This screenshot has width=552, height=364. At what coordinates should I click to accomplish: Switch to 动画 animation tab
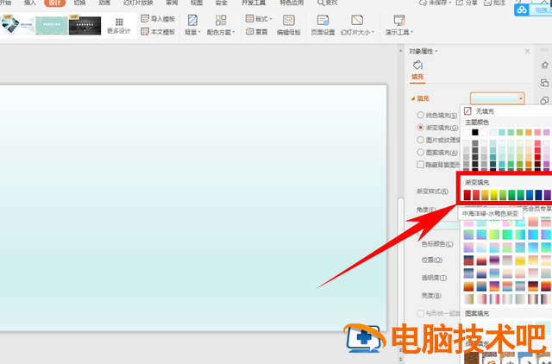pyautogui.click(x=104, y=3)
